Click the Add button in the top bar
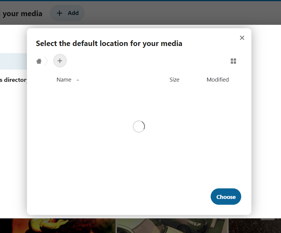Screen dimensions: 281x233 click(x=67, y=13)
